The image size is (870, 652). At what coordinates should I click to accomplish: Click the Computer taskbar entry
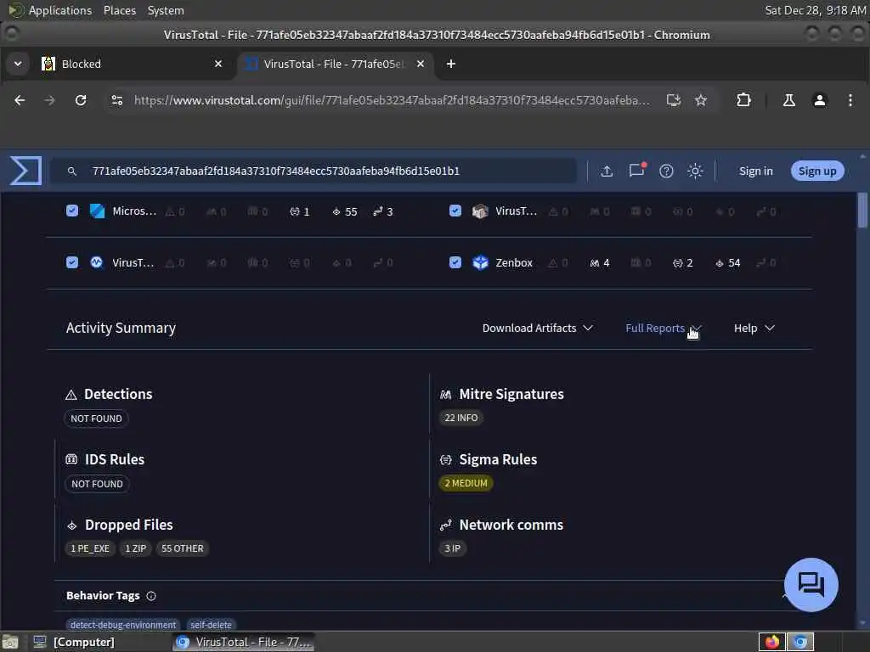(74, 642)
